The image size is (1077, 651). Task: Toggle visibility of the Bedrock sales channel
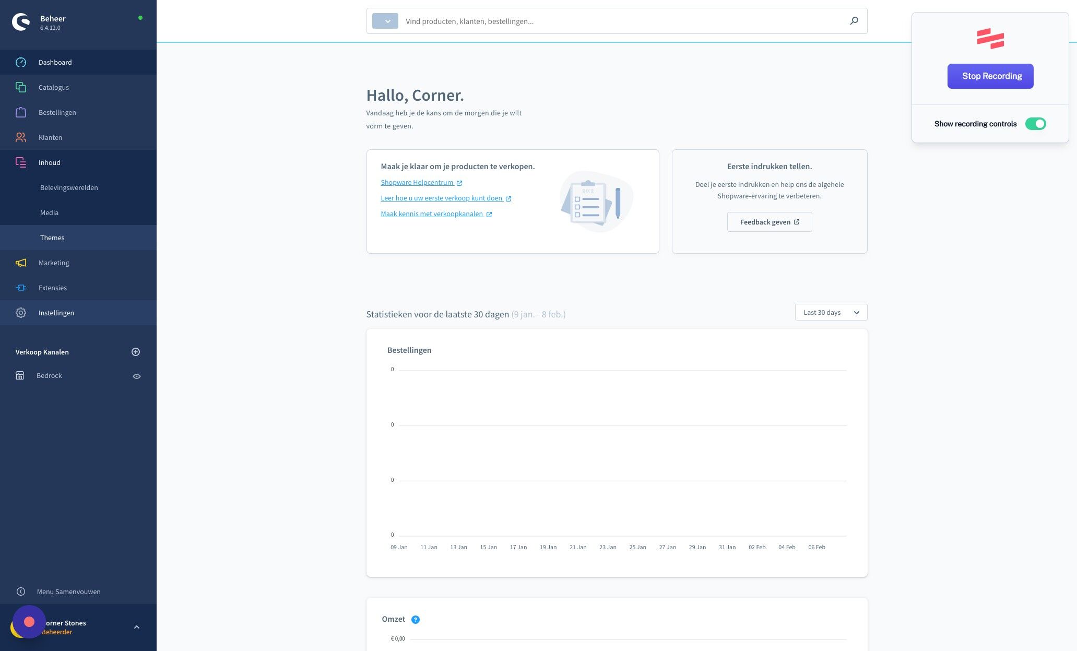pos(137,375)
